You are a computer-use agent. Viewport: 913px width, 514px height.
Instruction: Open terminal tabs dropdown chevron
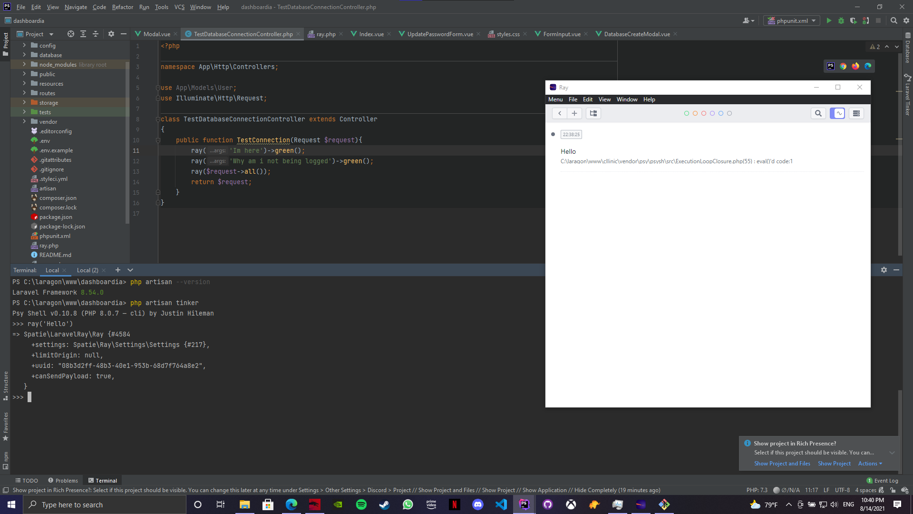click(130, 270)
